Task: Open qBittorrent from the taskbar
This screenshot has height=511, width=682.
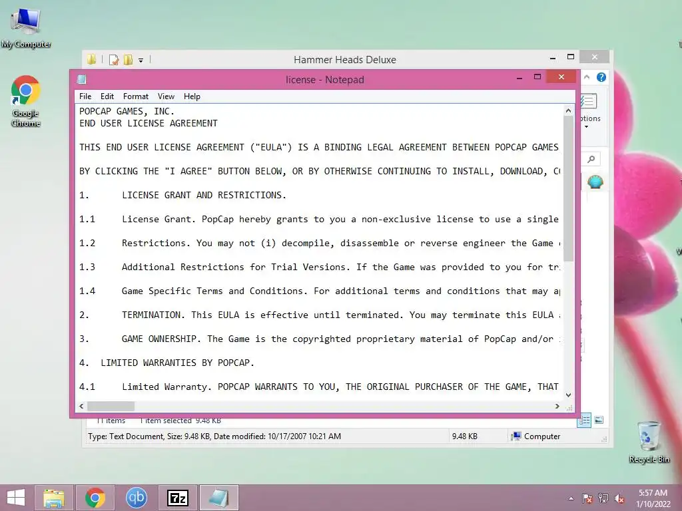Action: coord(136,498)
